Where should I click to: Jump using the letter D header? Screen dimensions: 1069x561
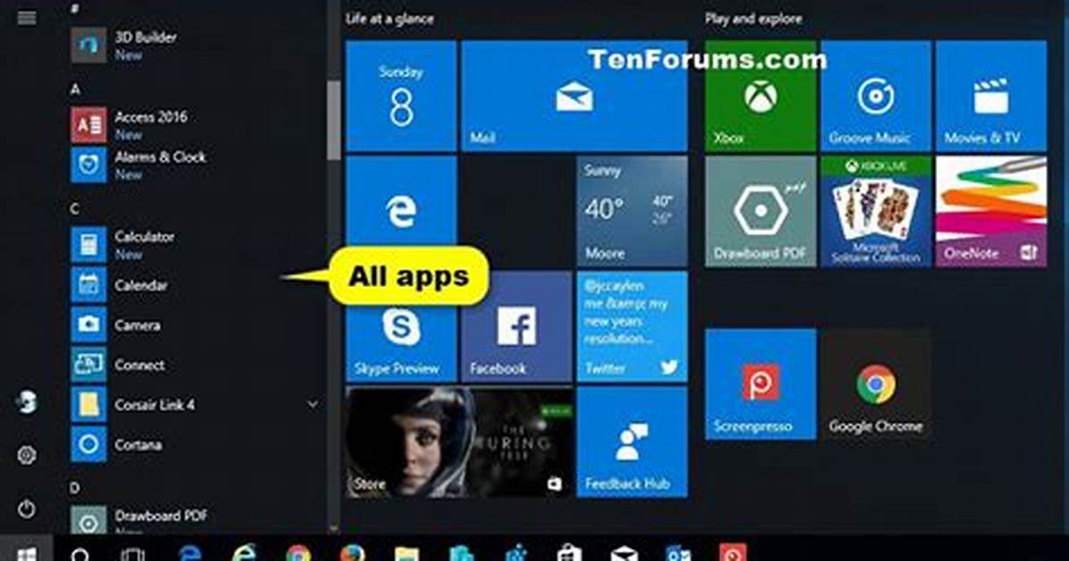(75, 488)
